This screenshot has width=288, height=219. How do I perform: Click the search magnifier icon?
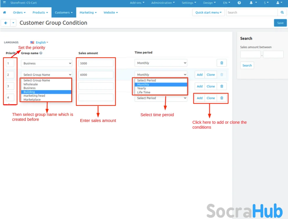click(x=282, y=12)
